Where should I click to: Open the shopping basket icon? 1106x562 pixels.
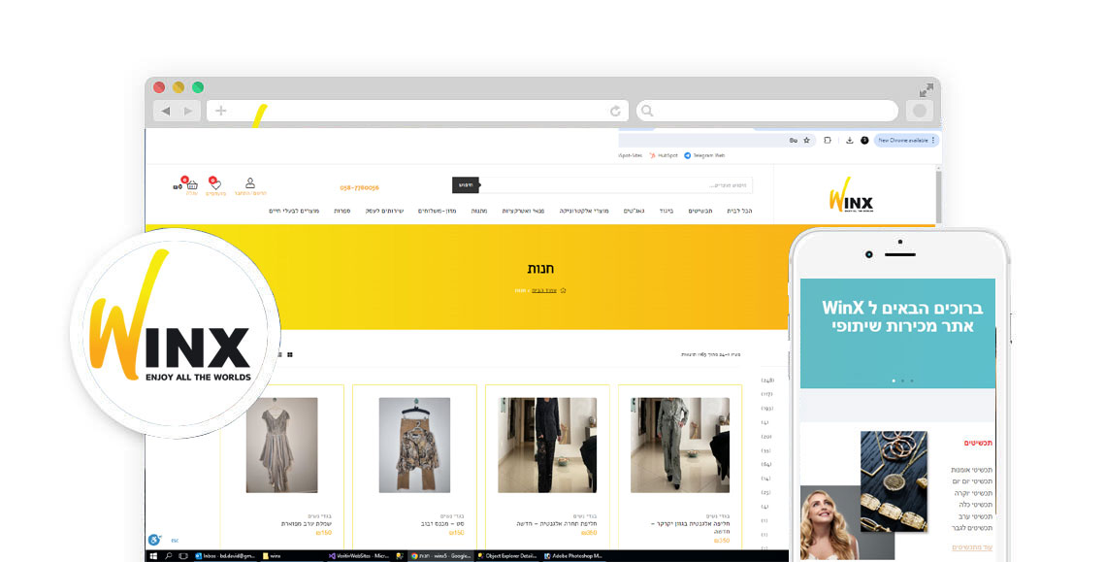191,184
